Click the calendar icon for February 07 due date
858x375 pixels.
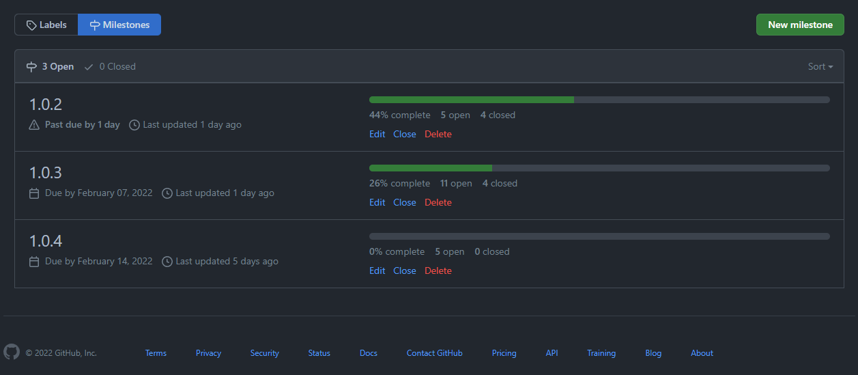point(34,193)
